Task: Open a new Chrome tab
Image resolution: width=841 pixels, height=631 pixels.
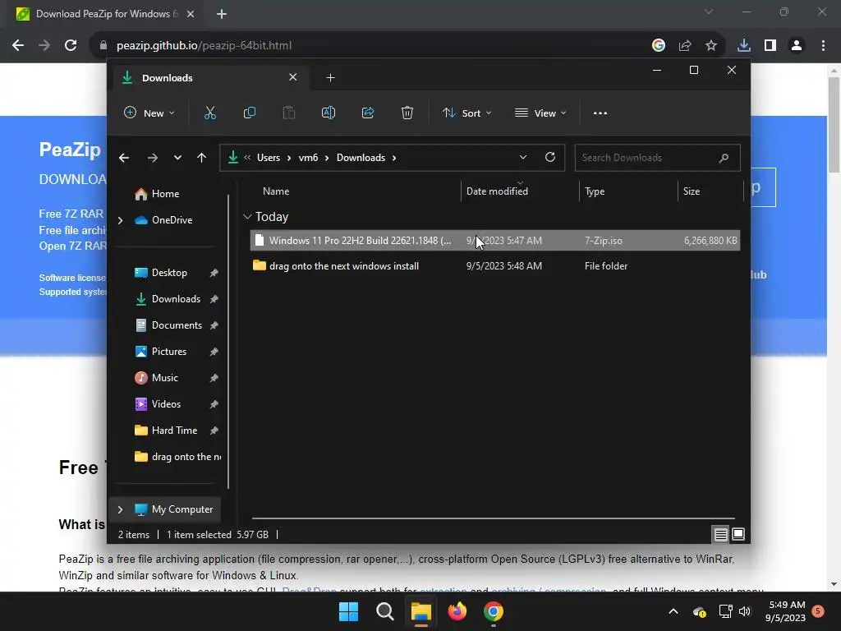Action: click(x=222, y=14)
